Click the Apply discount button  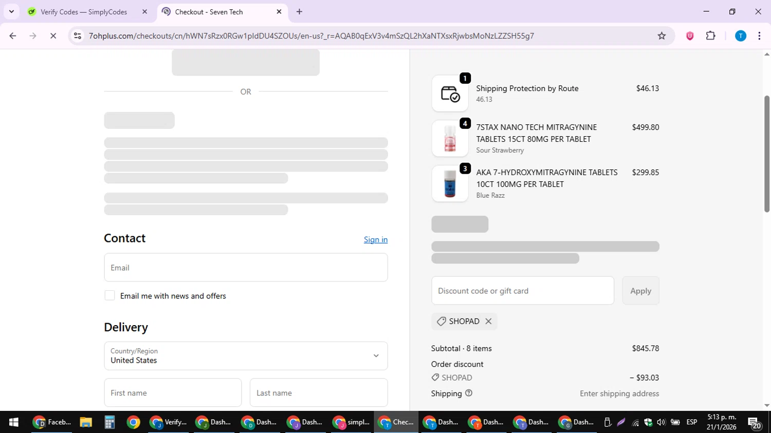click(640, 291)
